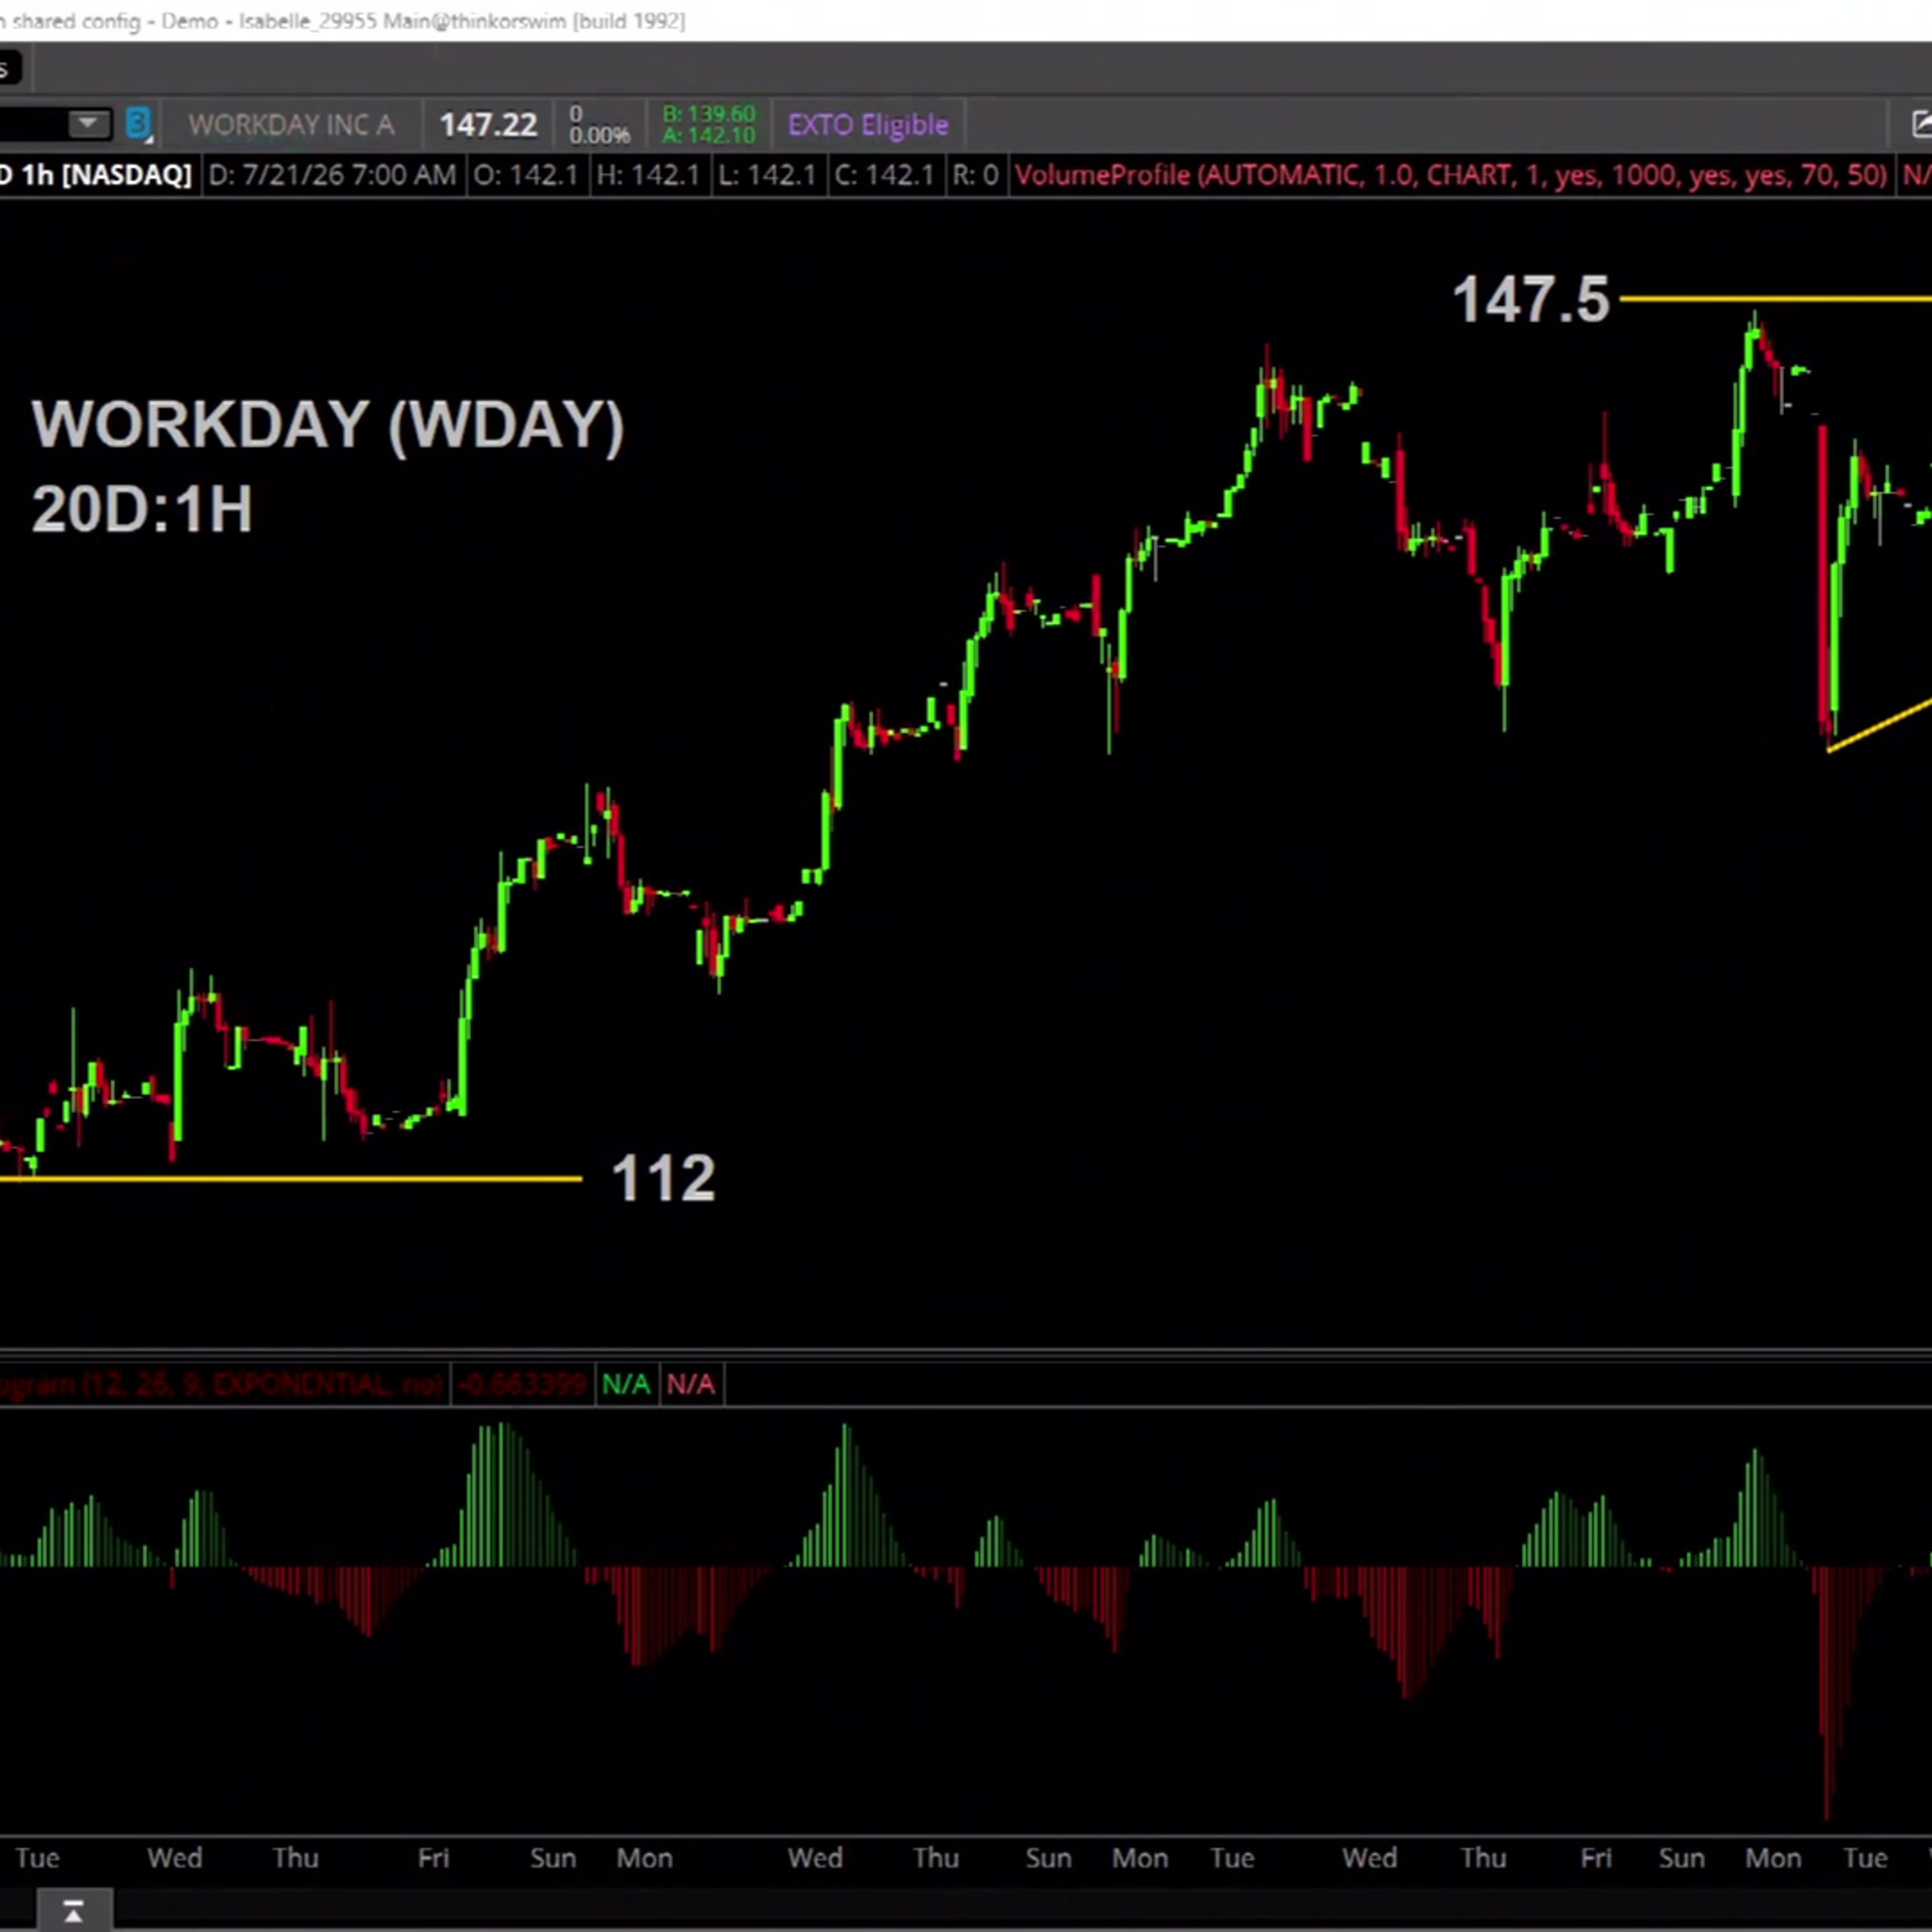1932x1932 pixels.
Task: Click the open value O: 142.1
Action: coord(525,175)
